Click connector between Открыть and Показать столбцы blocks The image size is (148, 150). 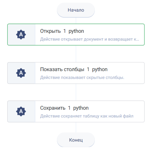(x=76, y=54)
